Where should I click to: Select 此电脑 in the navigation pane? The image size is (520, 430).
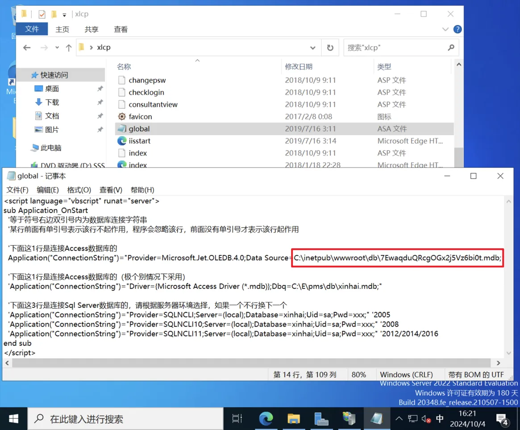click(51, 147)
